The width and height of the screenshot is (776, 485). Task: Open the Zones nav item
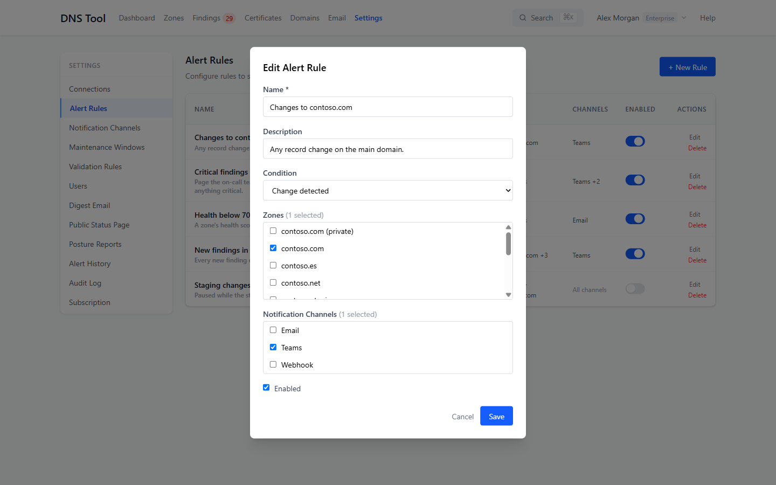click(x=174, y=18)
